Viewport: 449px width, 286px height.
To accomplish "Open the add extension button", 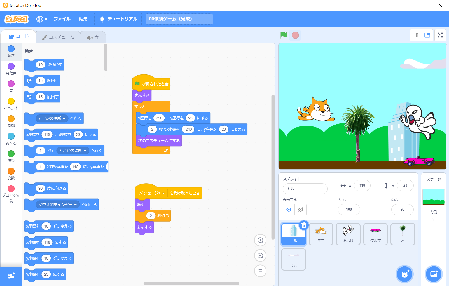I will [11, 276].
